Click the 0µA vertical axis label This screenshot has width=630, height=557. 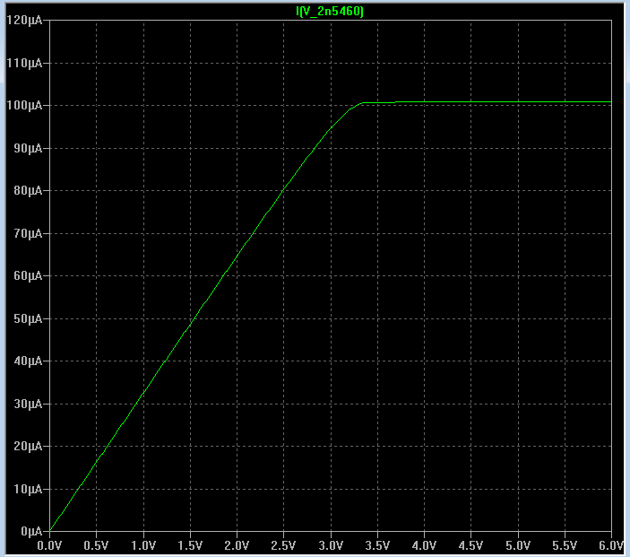click(31, 531)
